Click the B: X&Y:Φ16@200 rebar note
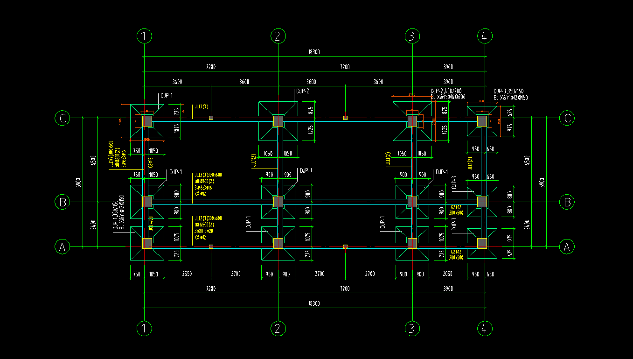This screenshot has width=633, height=359. pyautogui.click(x=448, y=97)
